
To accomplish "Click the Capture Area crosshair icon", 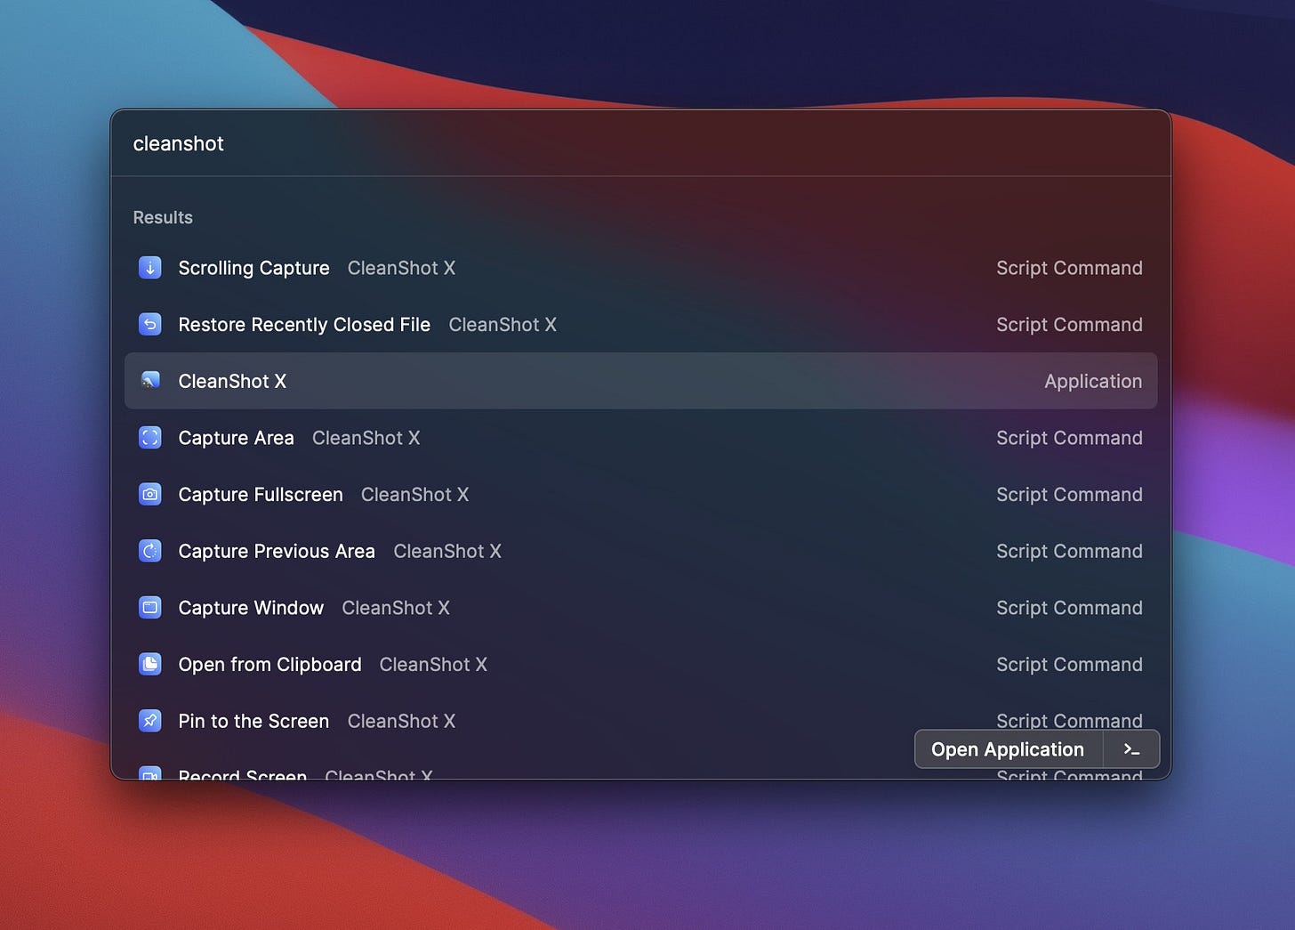I will [150, 438].
